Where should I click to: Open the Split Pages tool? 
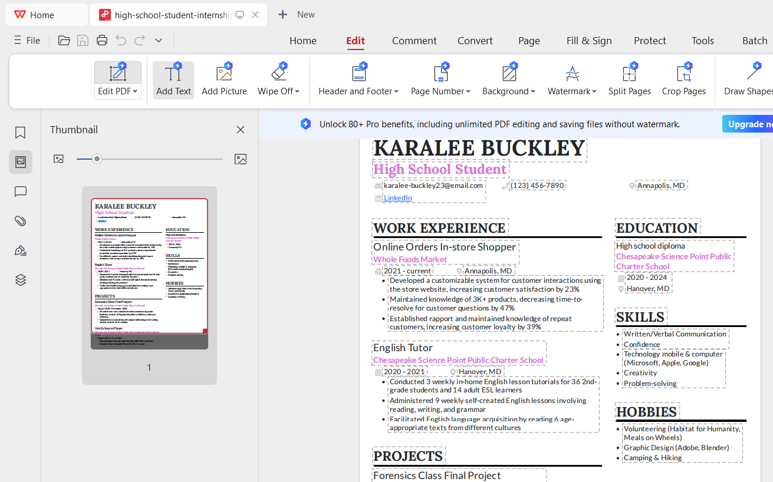[x=629, y=80]
